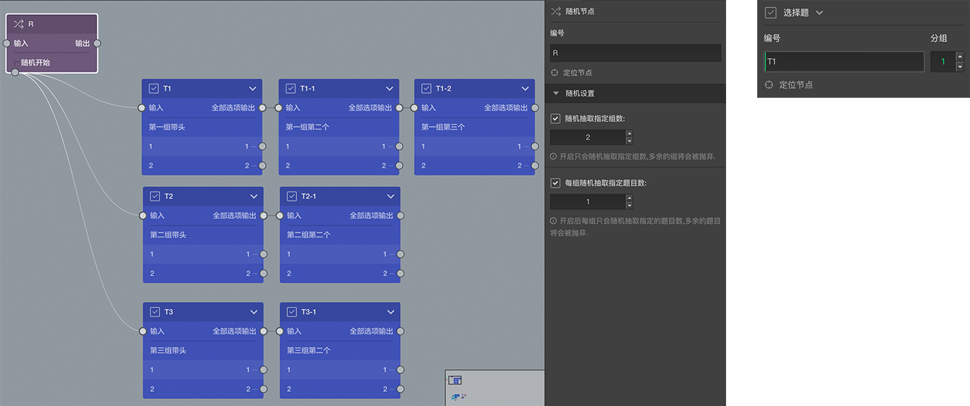Click 定位节点 in the 选择题 panel
Screen dimensions: 970x406
coord(796,84)
